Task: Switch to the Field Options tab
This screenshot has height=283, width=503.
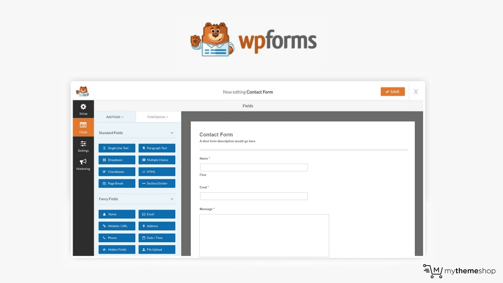Action: tap(158, 117)
